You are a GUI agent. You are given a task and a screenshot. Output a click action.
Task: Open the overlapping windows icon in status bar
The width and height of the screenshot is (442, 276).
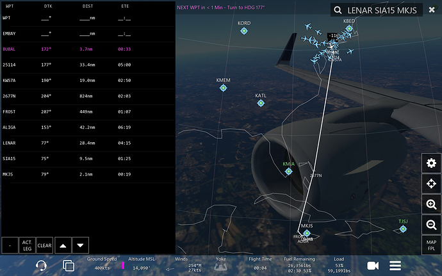coord(69,266)
